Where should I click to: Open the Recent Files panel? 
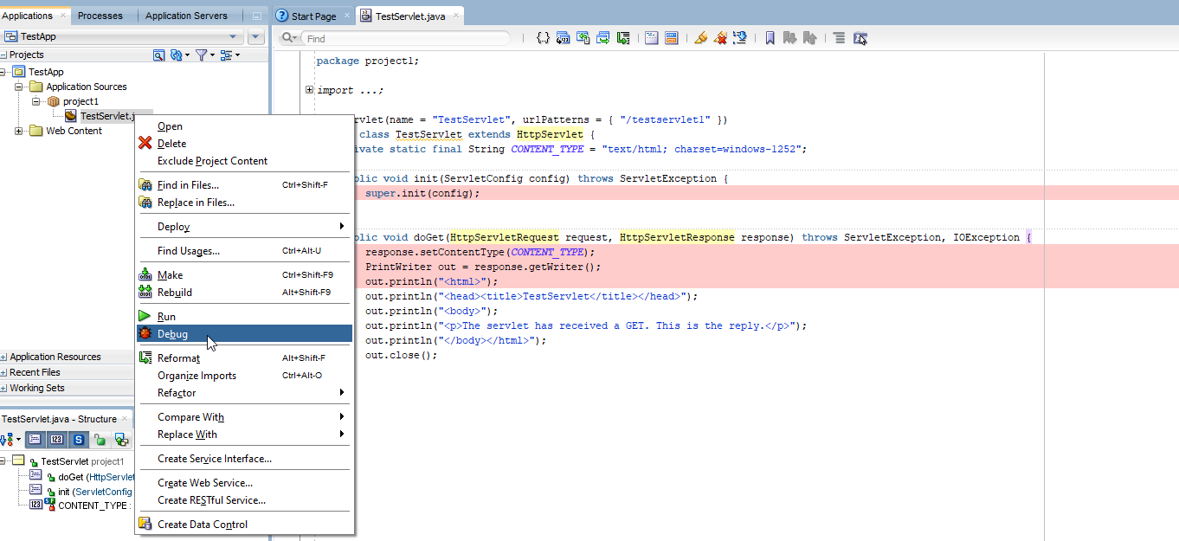point(33,372)
